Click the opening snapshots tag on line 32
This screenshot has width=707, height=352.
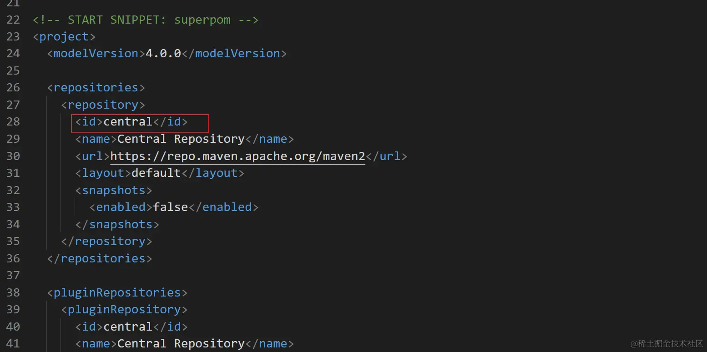click(x=114, y=190)
